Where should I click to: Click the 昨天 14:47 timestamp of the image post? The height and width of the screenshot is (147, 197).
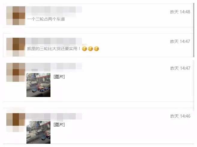(x=180, y=68)
